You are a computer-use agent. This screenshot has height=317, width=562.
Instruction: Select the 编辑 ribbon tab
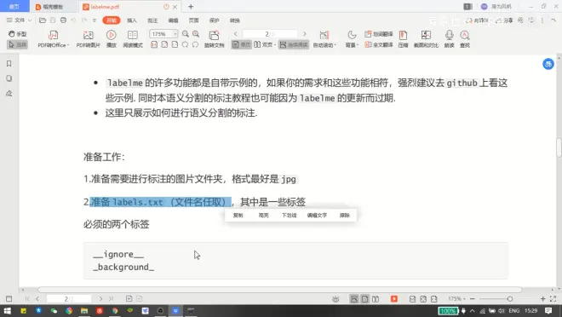[173, 20]
